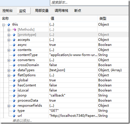The height and width of the screenshot is (124, 130).
Task: Select the 监视 tab
Action: [23, 11]
